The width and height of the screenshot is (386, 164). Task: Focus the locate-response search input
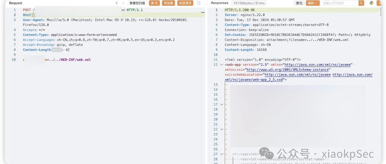[340, 3]
